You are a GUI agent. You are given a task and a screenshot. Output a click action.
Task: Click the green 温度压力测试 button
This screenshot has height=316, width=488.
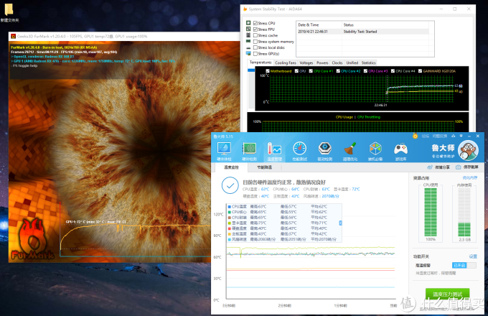(448, 294)
